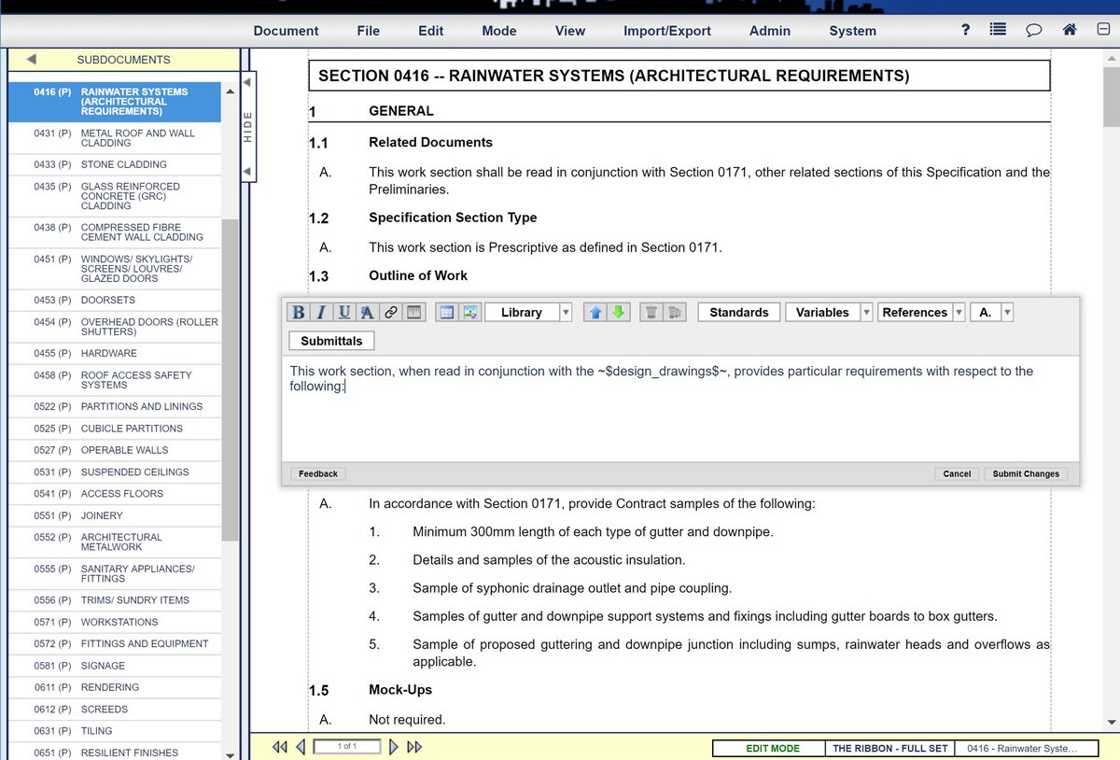The width and height of the screenshot is (1120, 760).
Task: Go to the home page icon
Action: pos(1070,30)
